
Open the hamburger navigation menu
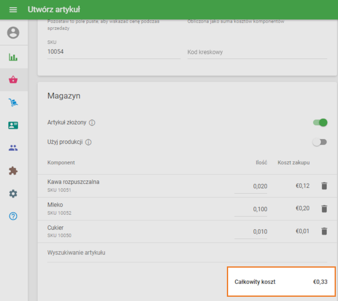pyautogui.click(x=13, y=10)
